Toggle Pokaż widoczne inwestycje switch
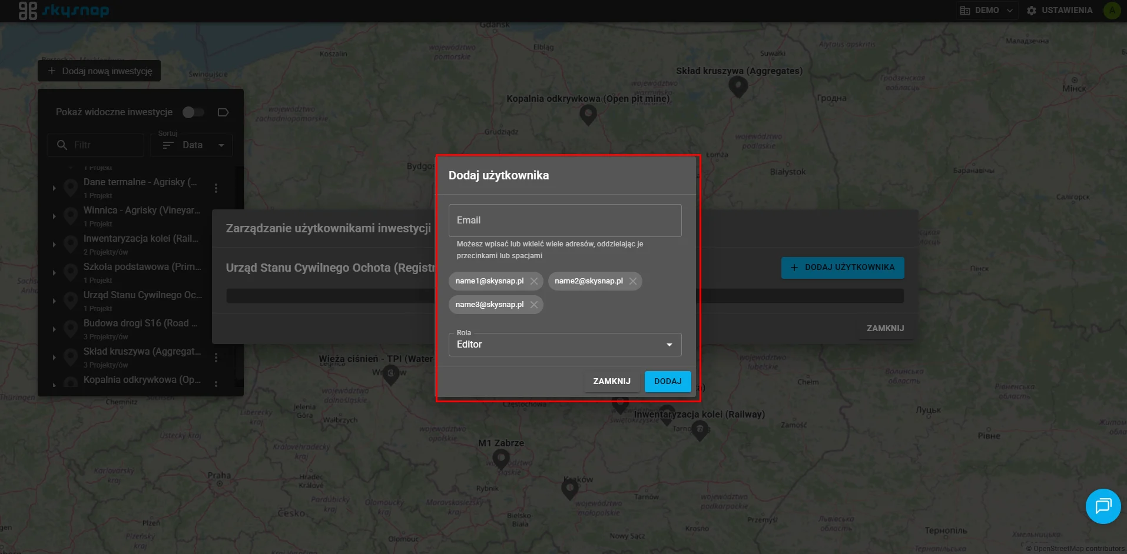 [193, 112]
